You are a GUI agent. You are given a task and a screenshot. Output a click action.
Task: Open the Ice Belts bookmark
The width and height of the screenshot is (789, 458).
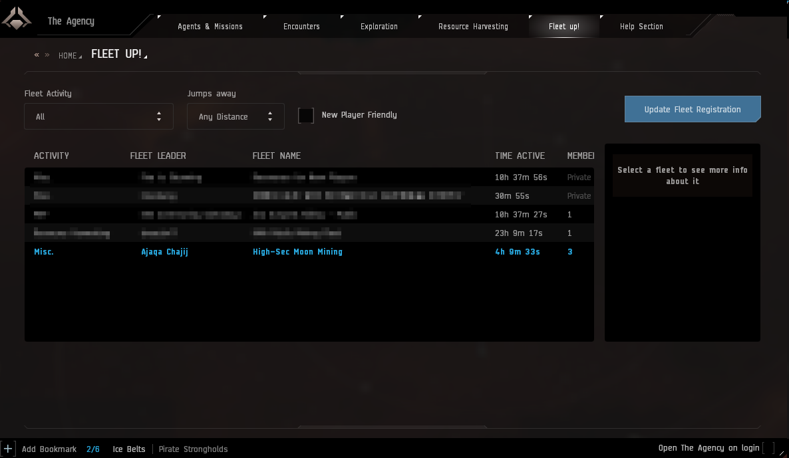click(129, 449)
